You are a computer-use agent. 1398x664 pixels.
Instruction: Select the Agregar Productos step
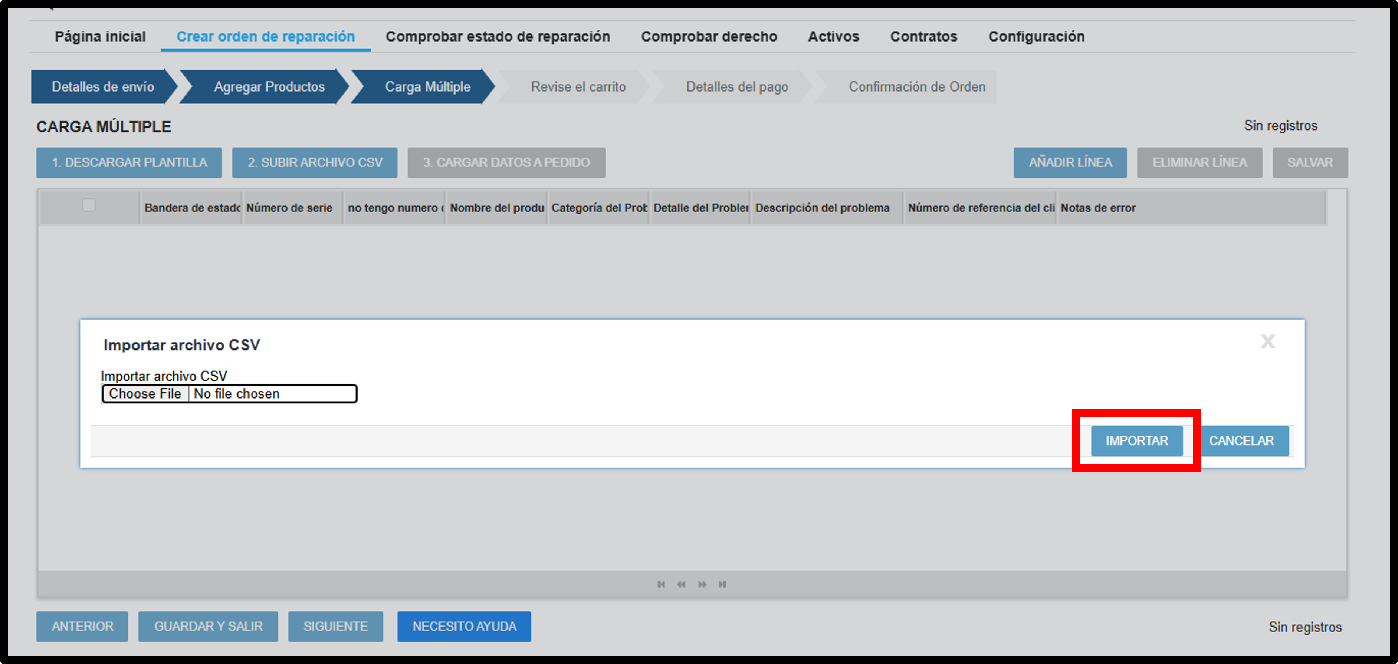pos(269,87)
